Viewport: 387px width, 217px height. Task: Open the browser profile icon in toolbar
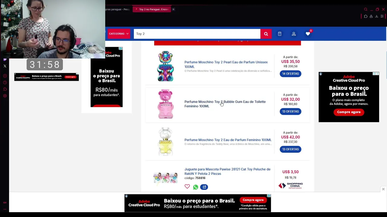371,16
